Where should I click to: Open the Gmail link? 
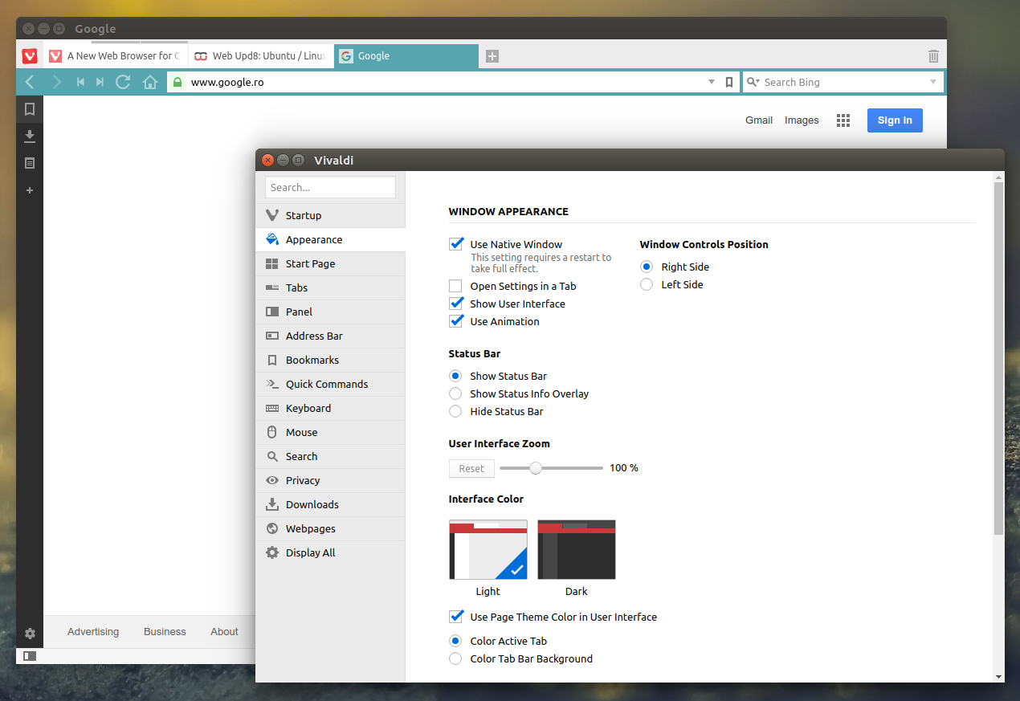(759, 120)
